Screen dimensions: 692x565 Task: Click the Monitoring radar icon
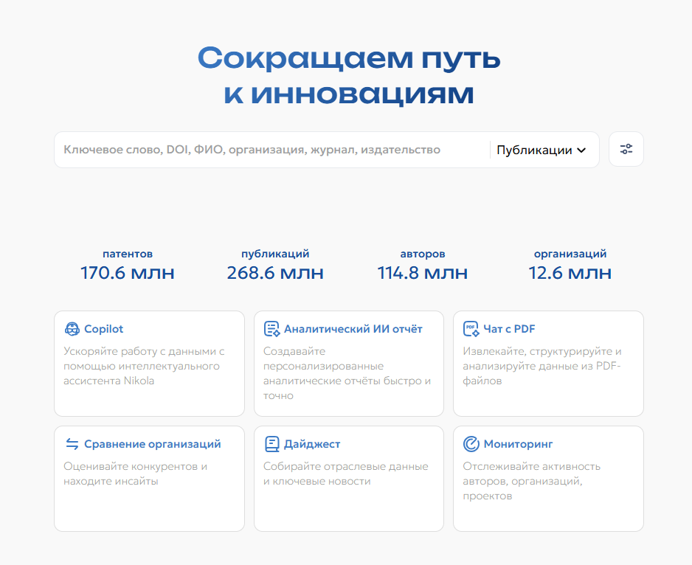point(471,444)
